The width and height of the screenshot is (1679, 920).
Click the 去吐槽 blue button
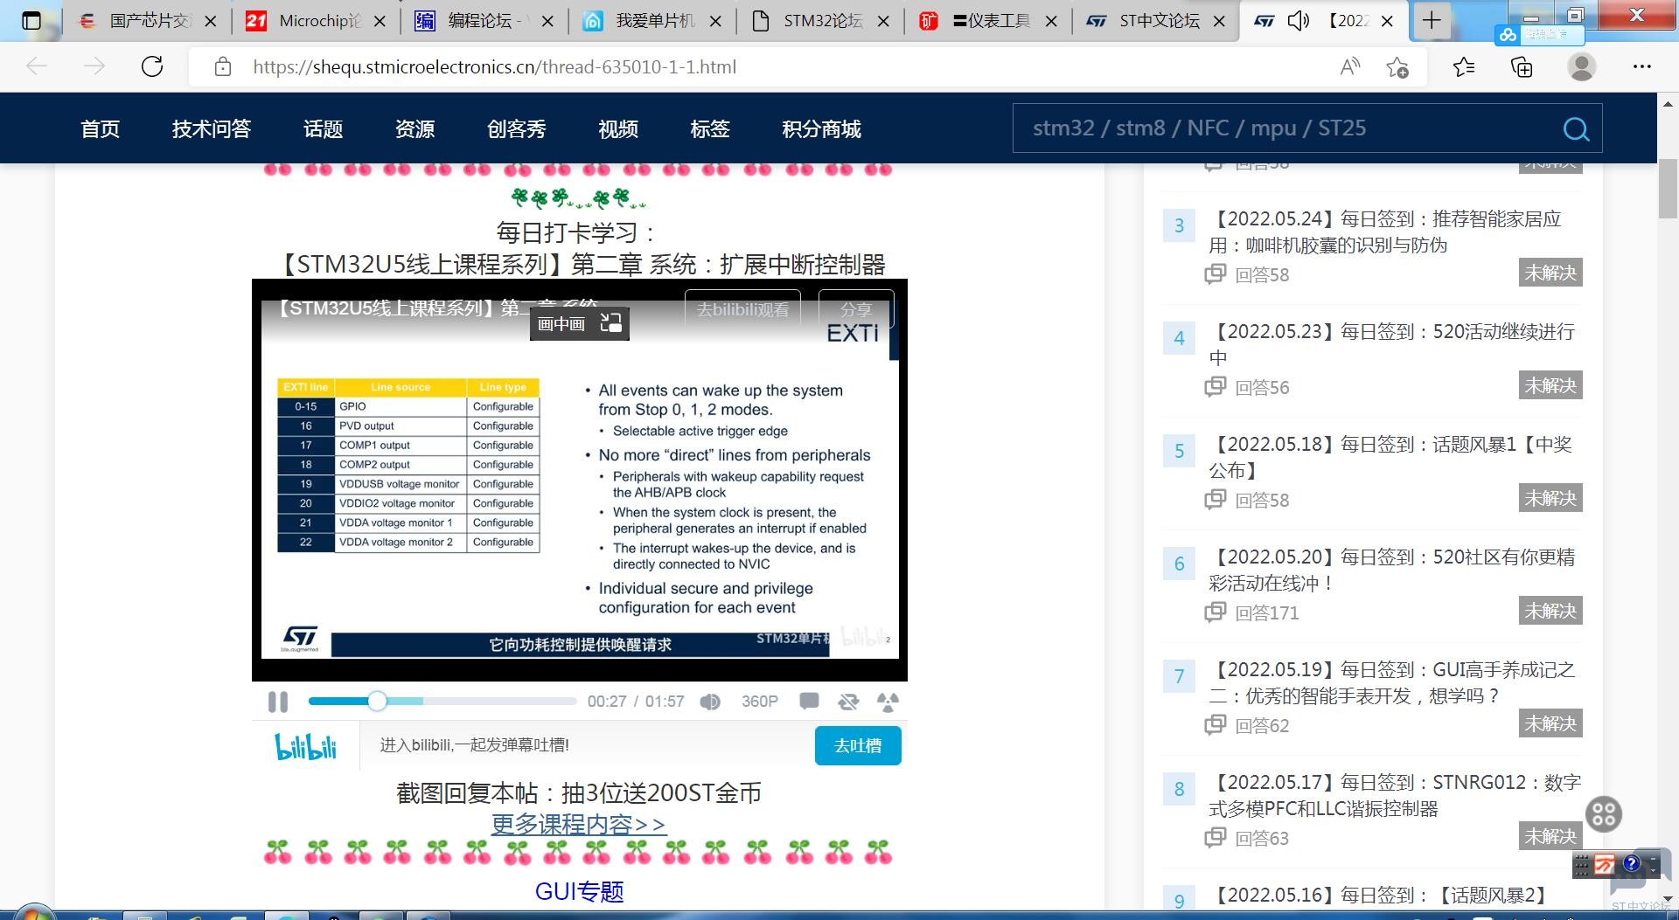(x=858, y=745)
